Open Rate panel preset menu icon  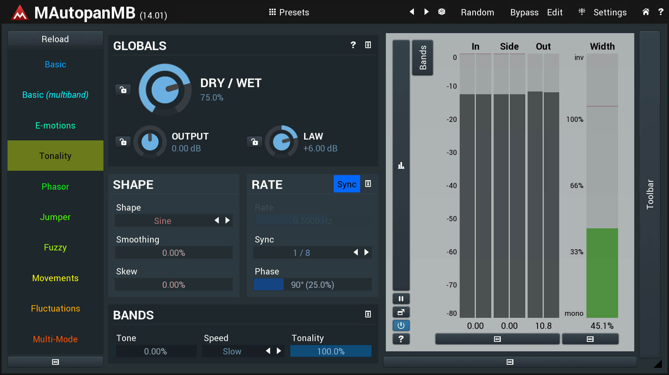click(x=368, y=184)
